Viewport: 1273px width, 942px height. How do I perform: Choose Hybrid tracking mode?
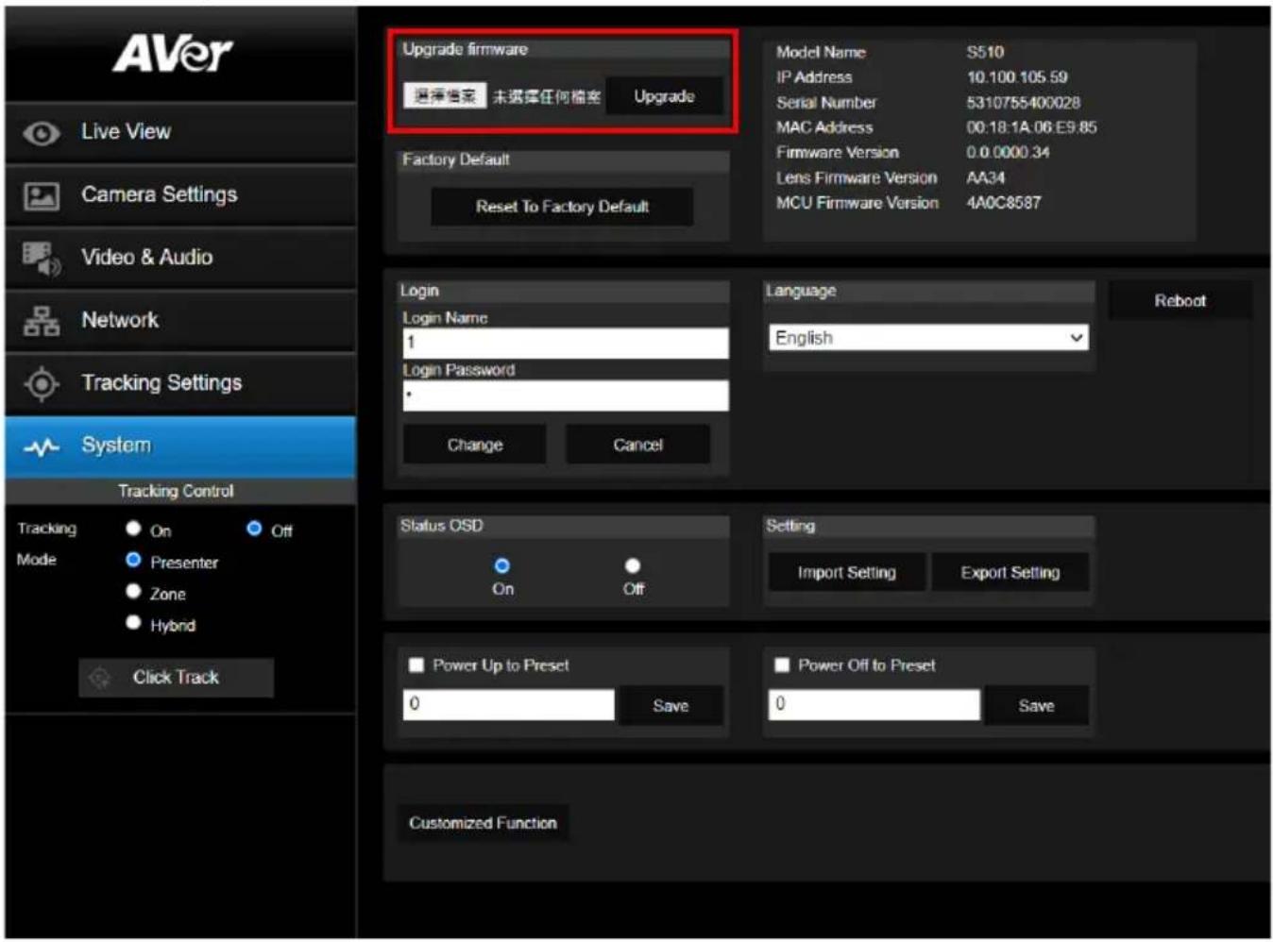133,622
